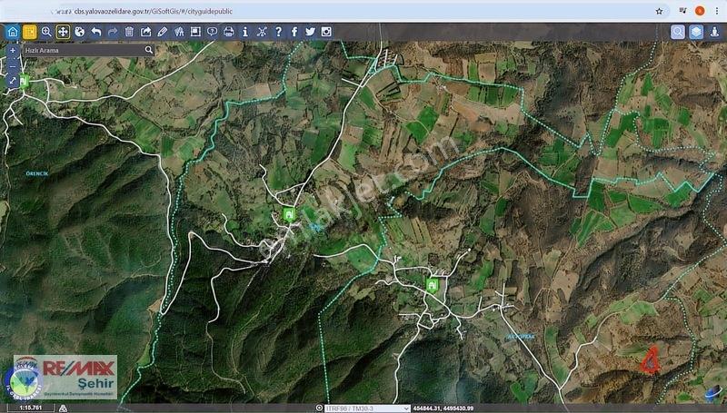Screen dimensions: 727x413
Task: Click the green marker at map center
Action: pyautogui.click(x=289, y=214)
